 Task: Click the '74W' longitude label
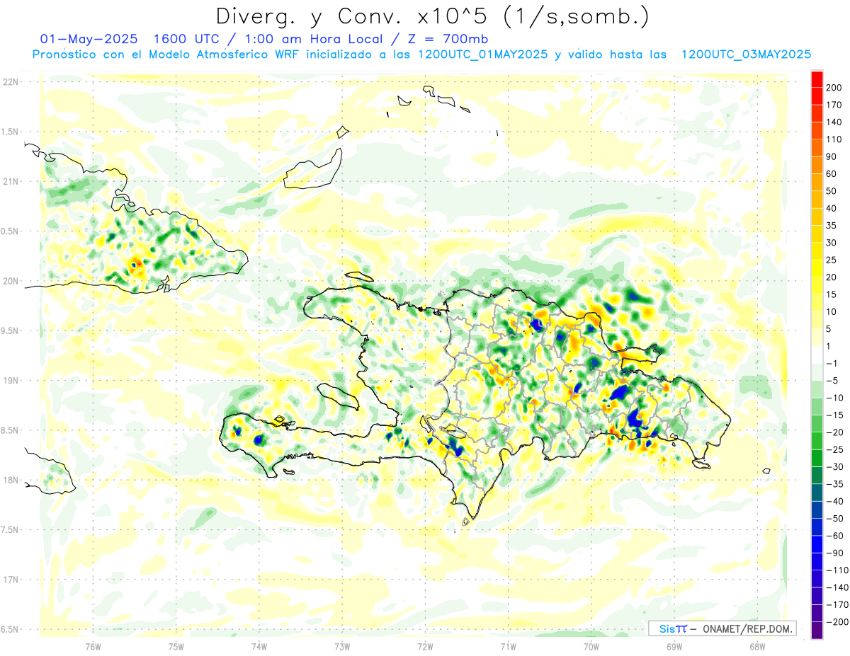coord(259,646)
